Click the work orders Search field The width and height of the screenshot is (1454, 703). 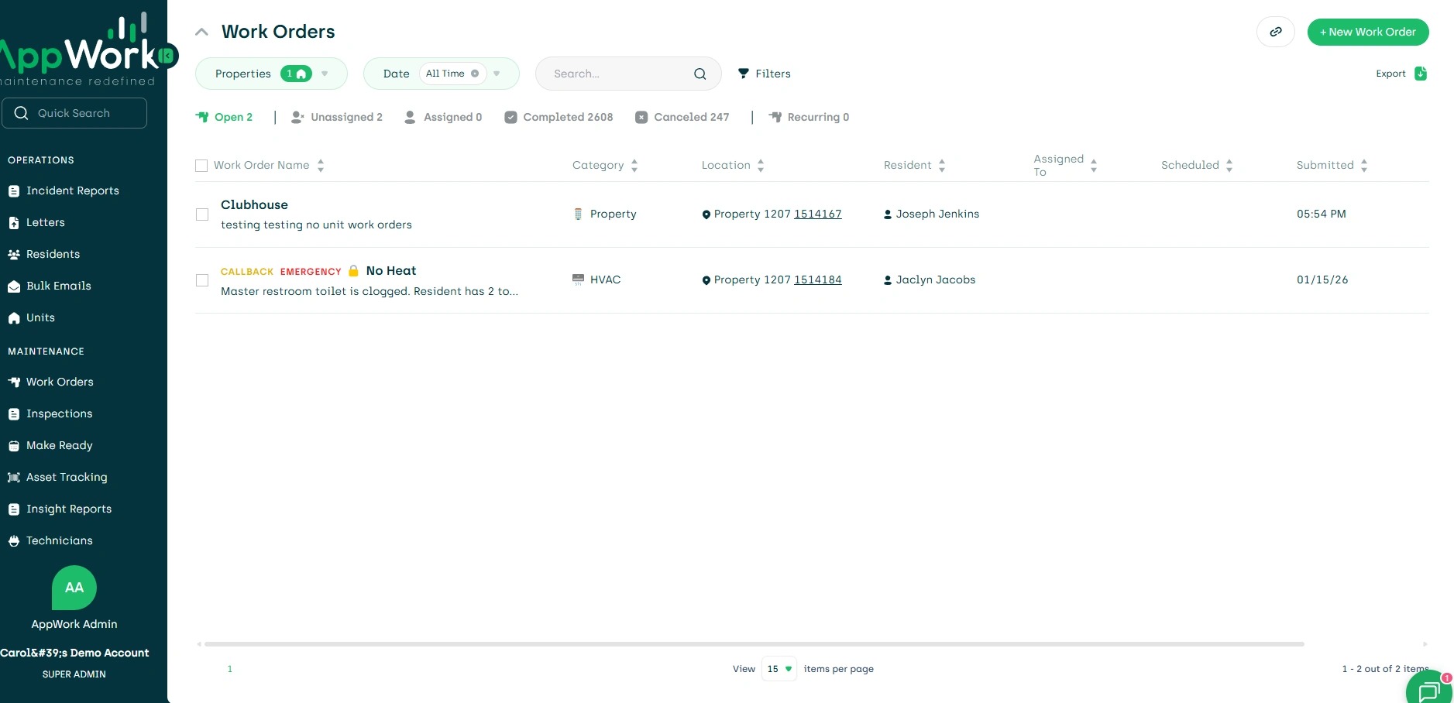628,74
